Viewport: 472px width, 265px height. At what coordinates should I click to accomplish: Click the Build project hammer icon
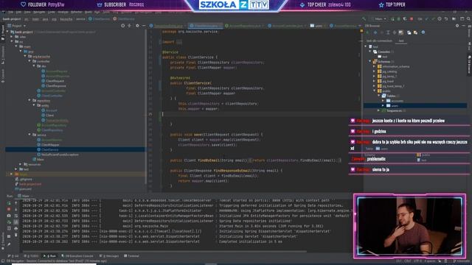click(364, 19)
